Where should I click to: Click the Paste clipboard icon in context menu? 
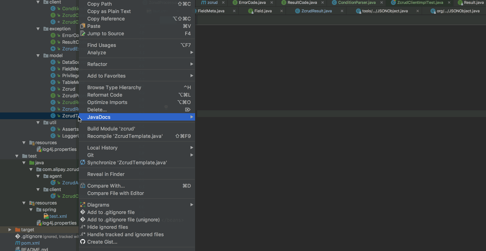83,26
